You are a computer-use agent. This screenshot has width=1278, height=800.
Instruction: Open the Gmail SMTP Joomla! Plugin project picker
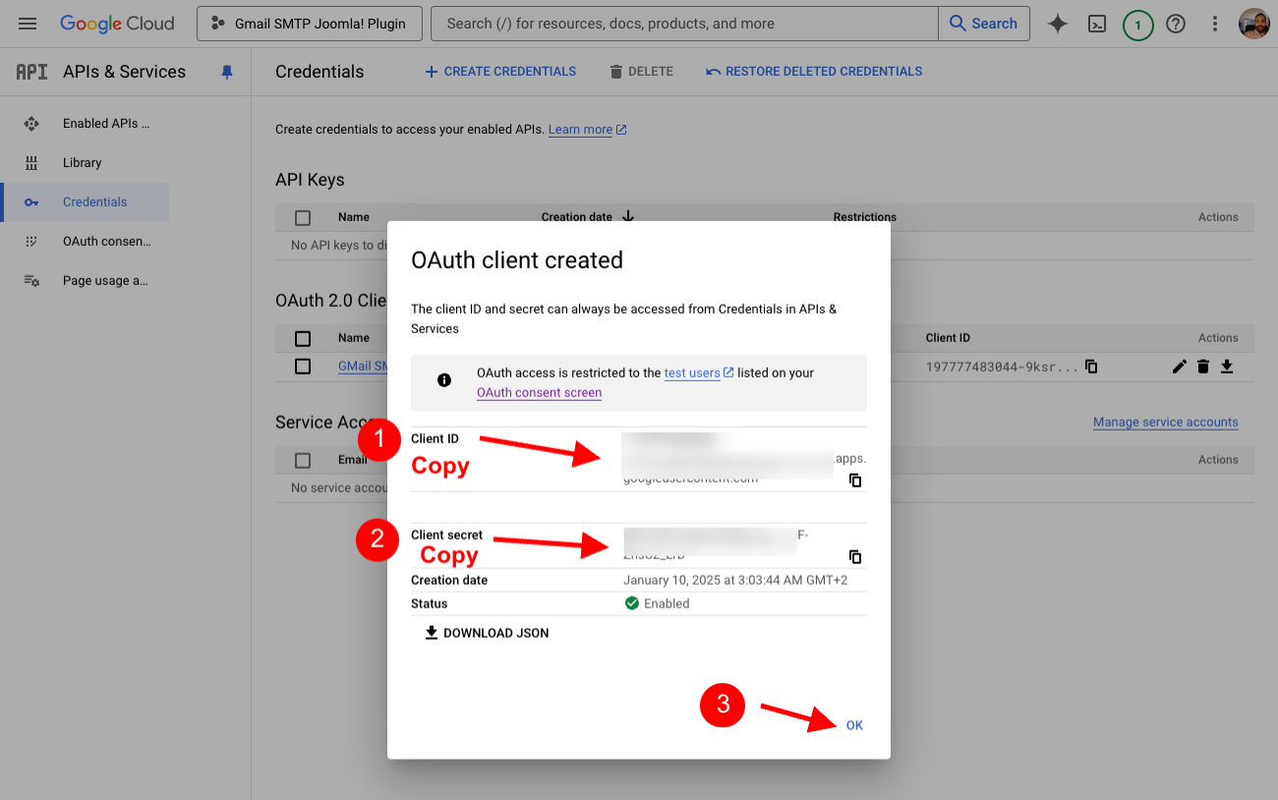click(x=310, y=24)
